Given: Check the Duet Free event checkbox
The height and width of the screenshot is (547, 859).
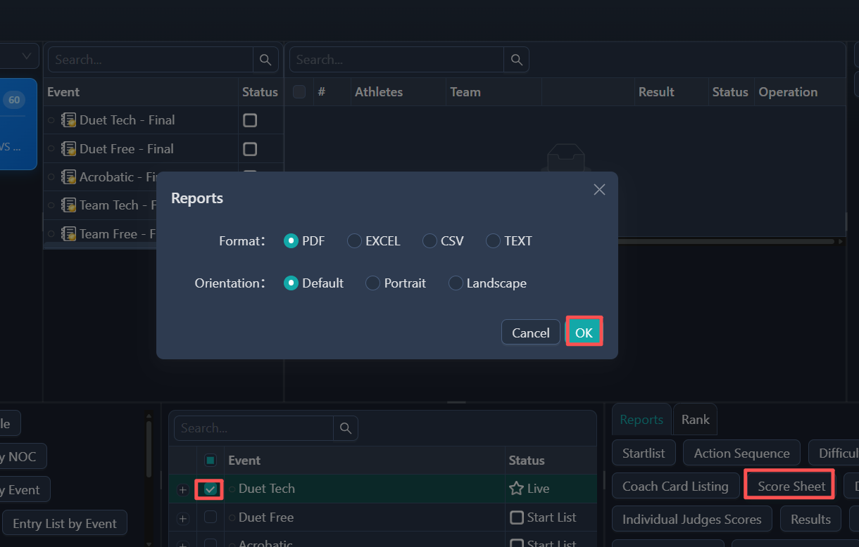Looking at the screenshot, I should [x=210, y=517].
